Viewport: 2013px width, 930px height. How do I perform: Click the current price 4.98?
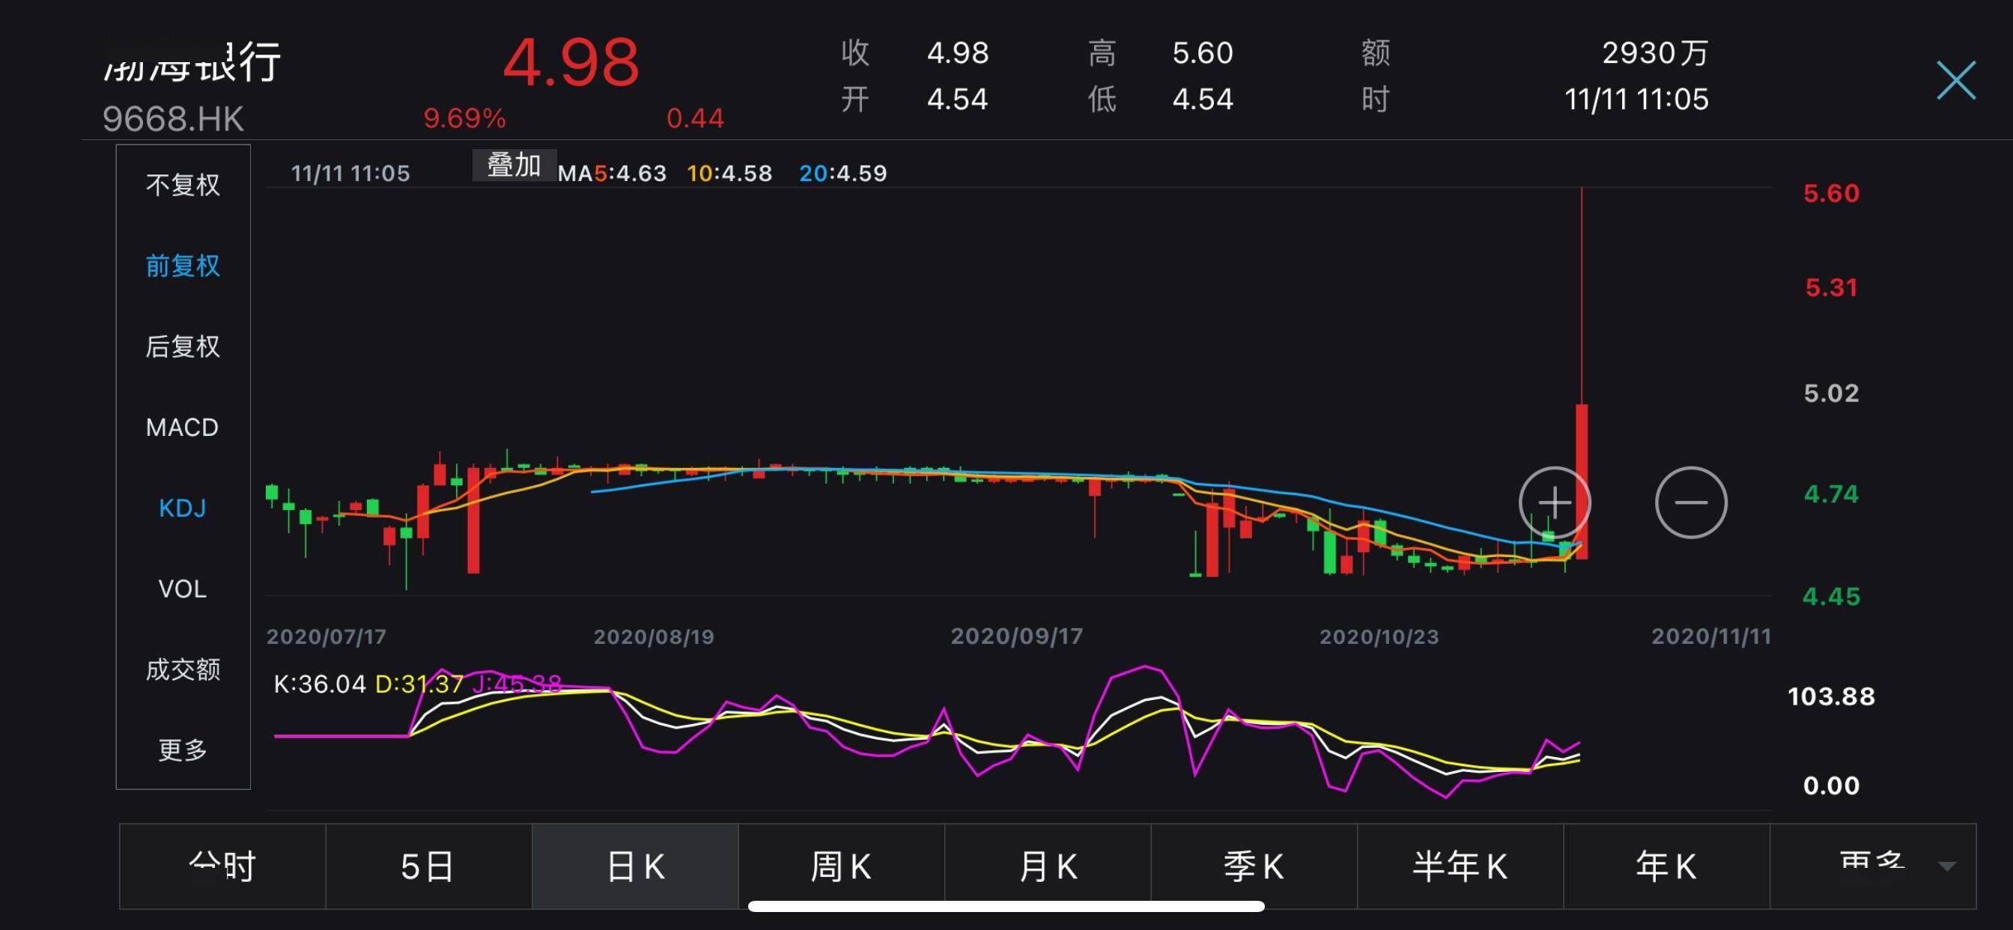tap(571, 62)
